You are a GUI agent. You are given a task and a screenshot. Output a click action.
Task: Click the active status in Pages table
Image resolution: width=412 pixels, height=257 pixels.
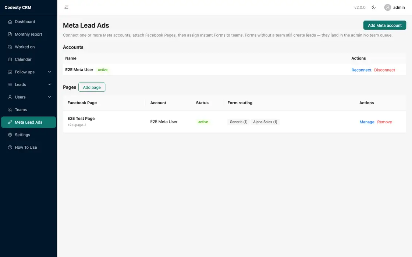click(203, 122)
